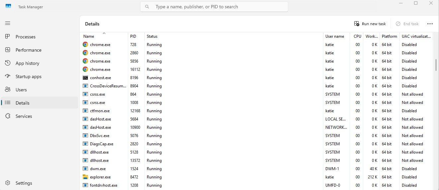The width and height of the screenshot is (439, 190).
Task: Click the conhost.exe console icon
Action: pyautogui.click(x=85, y=78)
